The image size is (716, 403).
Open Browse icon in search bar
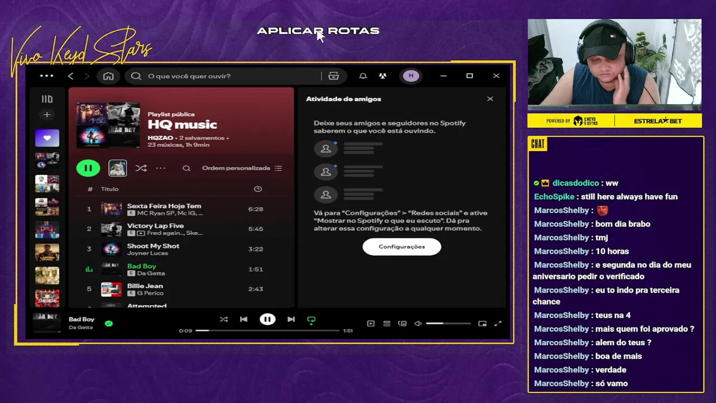tap(334, 76)
